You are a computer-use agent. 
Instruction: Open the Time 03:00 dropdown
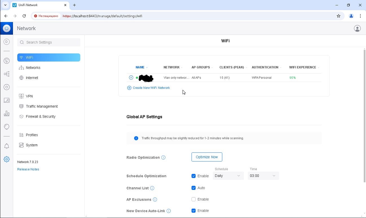coord(263,176)
